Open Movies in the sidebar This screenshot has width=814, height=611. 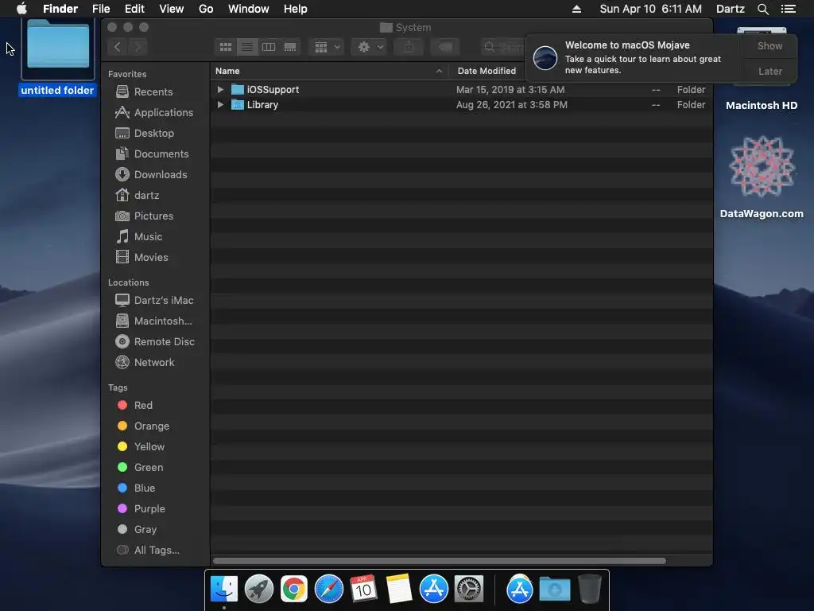point(151,257)
